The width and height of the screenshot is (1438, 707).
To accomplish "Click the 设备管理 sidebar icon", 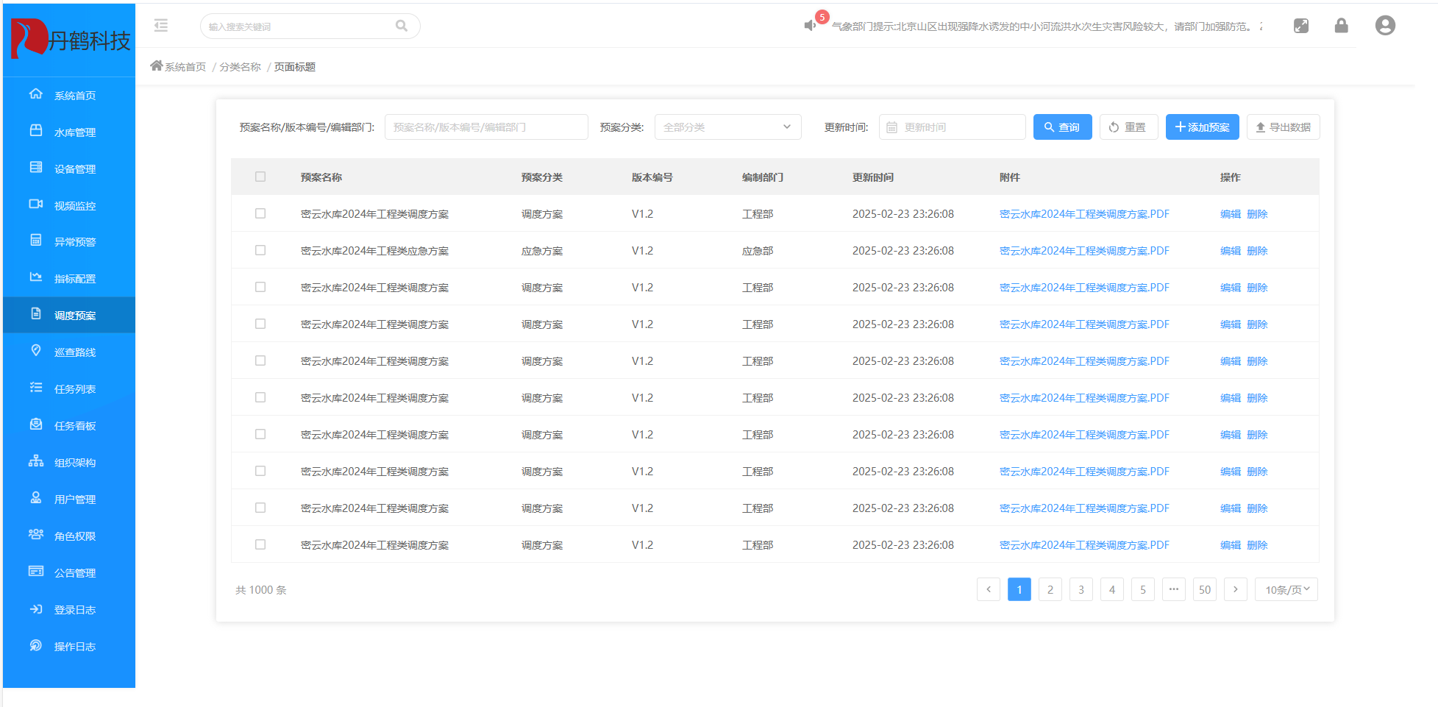I will pyautogui.click(x=36, y=168).
